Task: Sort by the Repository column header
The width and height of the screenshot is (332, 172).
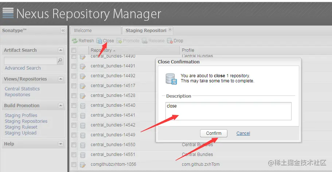Action: (134, 50)
